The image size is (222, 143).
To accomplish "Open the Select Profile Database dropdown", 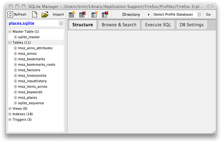I will click(177, 14).
